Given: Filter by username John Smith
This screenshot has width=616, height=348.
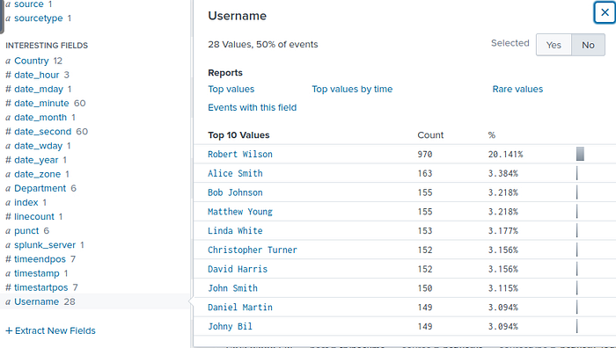Looking at the screenshot, I should click(x=232, y=288).
